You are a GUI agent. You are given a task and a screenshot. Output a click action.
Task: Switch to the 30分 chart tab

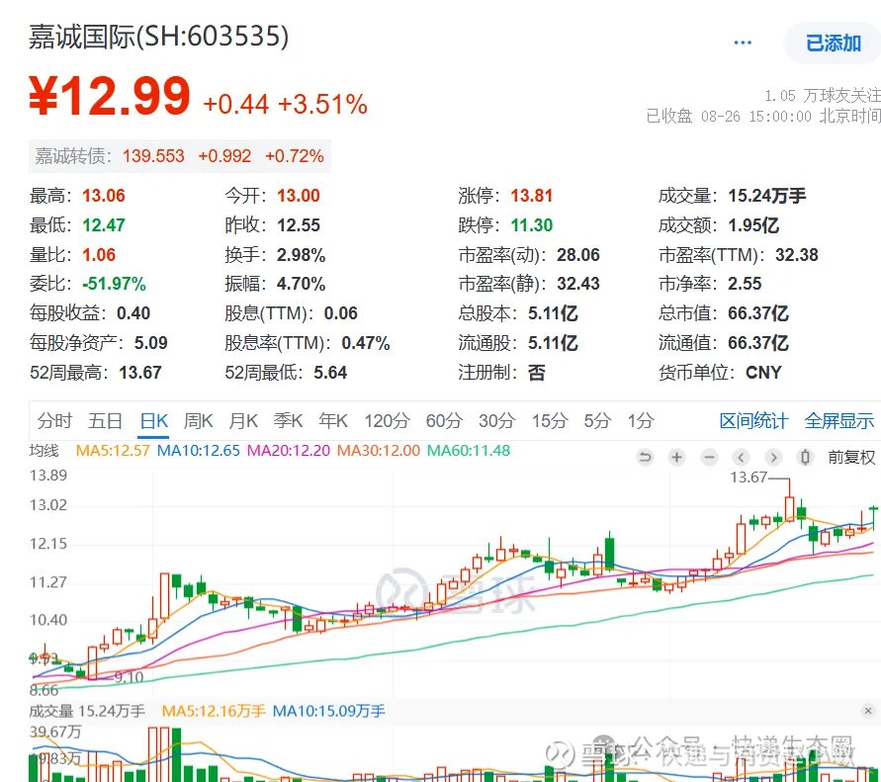(x=496, y=420)
